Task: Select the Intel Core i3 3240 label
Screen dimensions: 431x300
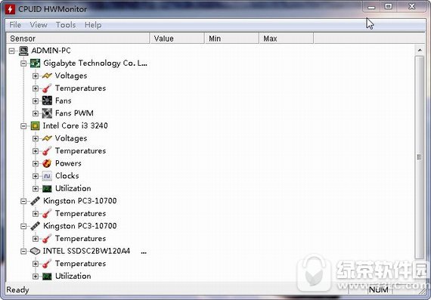Action: tap(76, 126)
